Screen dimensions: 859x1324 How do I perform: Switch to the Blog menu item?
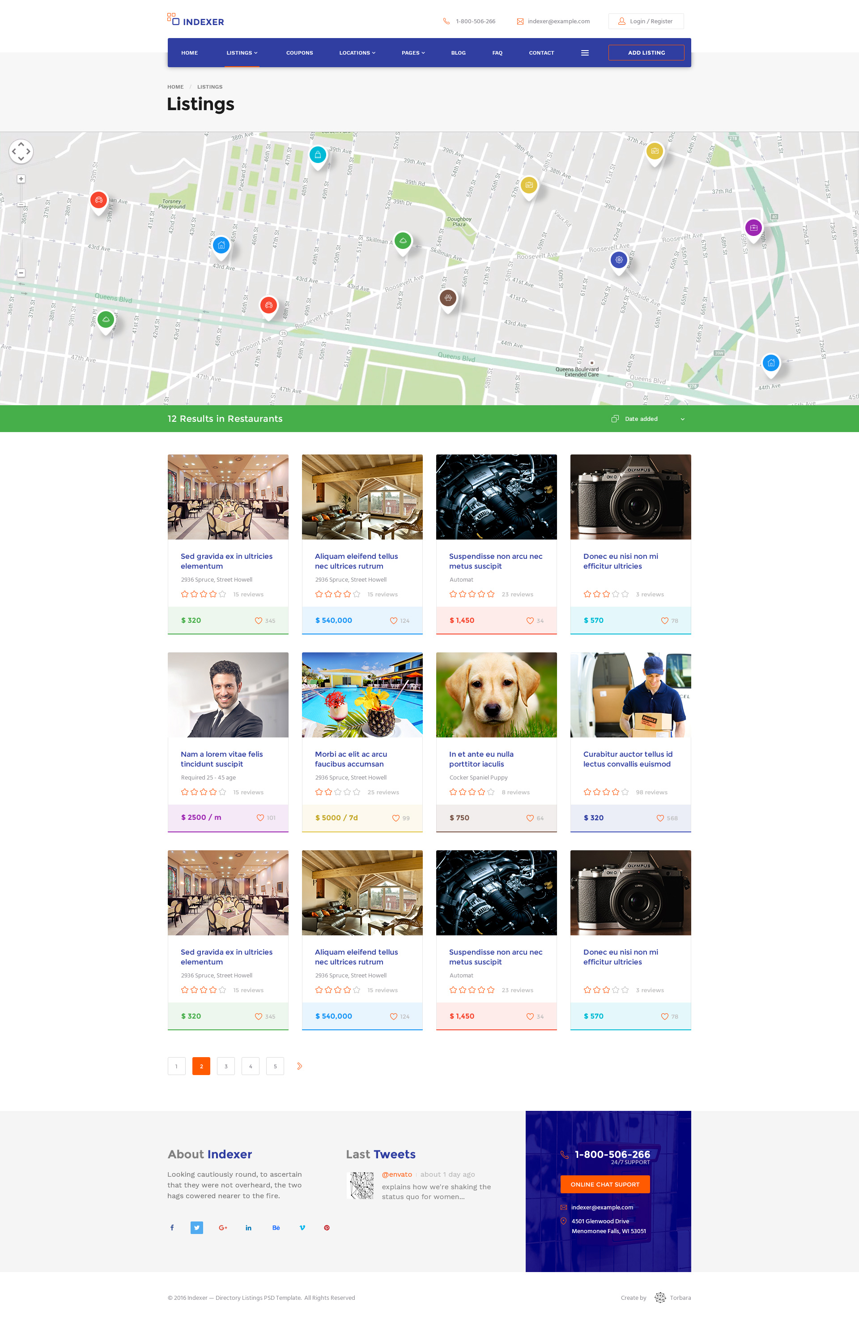(458, 53)
